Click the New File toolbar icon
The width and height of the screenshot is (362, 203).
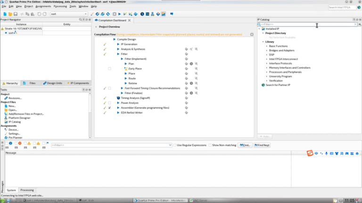click(5, 14)
